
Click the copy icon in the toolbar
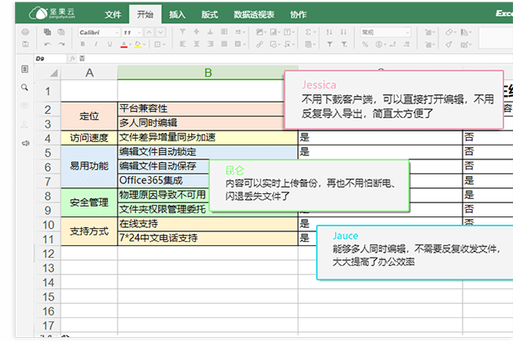(x=47, y=31)
